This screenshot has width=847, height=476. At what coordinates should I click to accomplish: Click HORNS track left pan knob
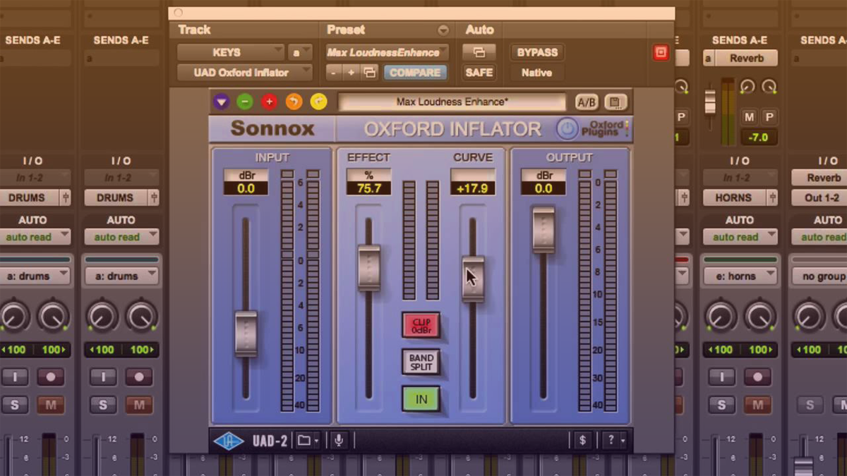point(721,317)
